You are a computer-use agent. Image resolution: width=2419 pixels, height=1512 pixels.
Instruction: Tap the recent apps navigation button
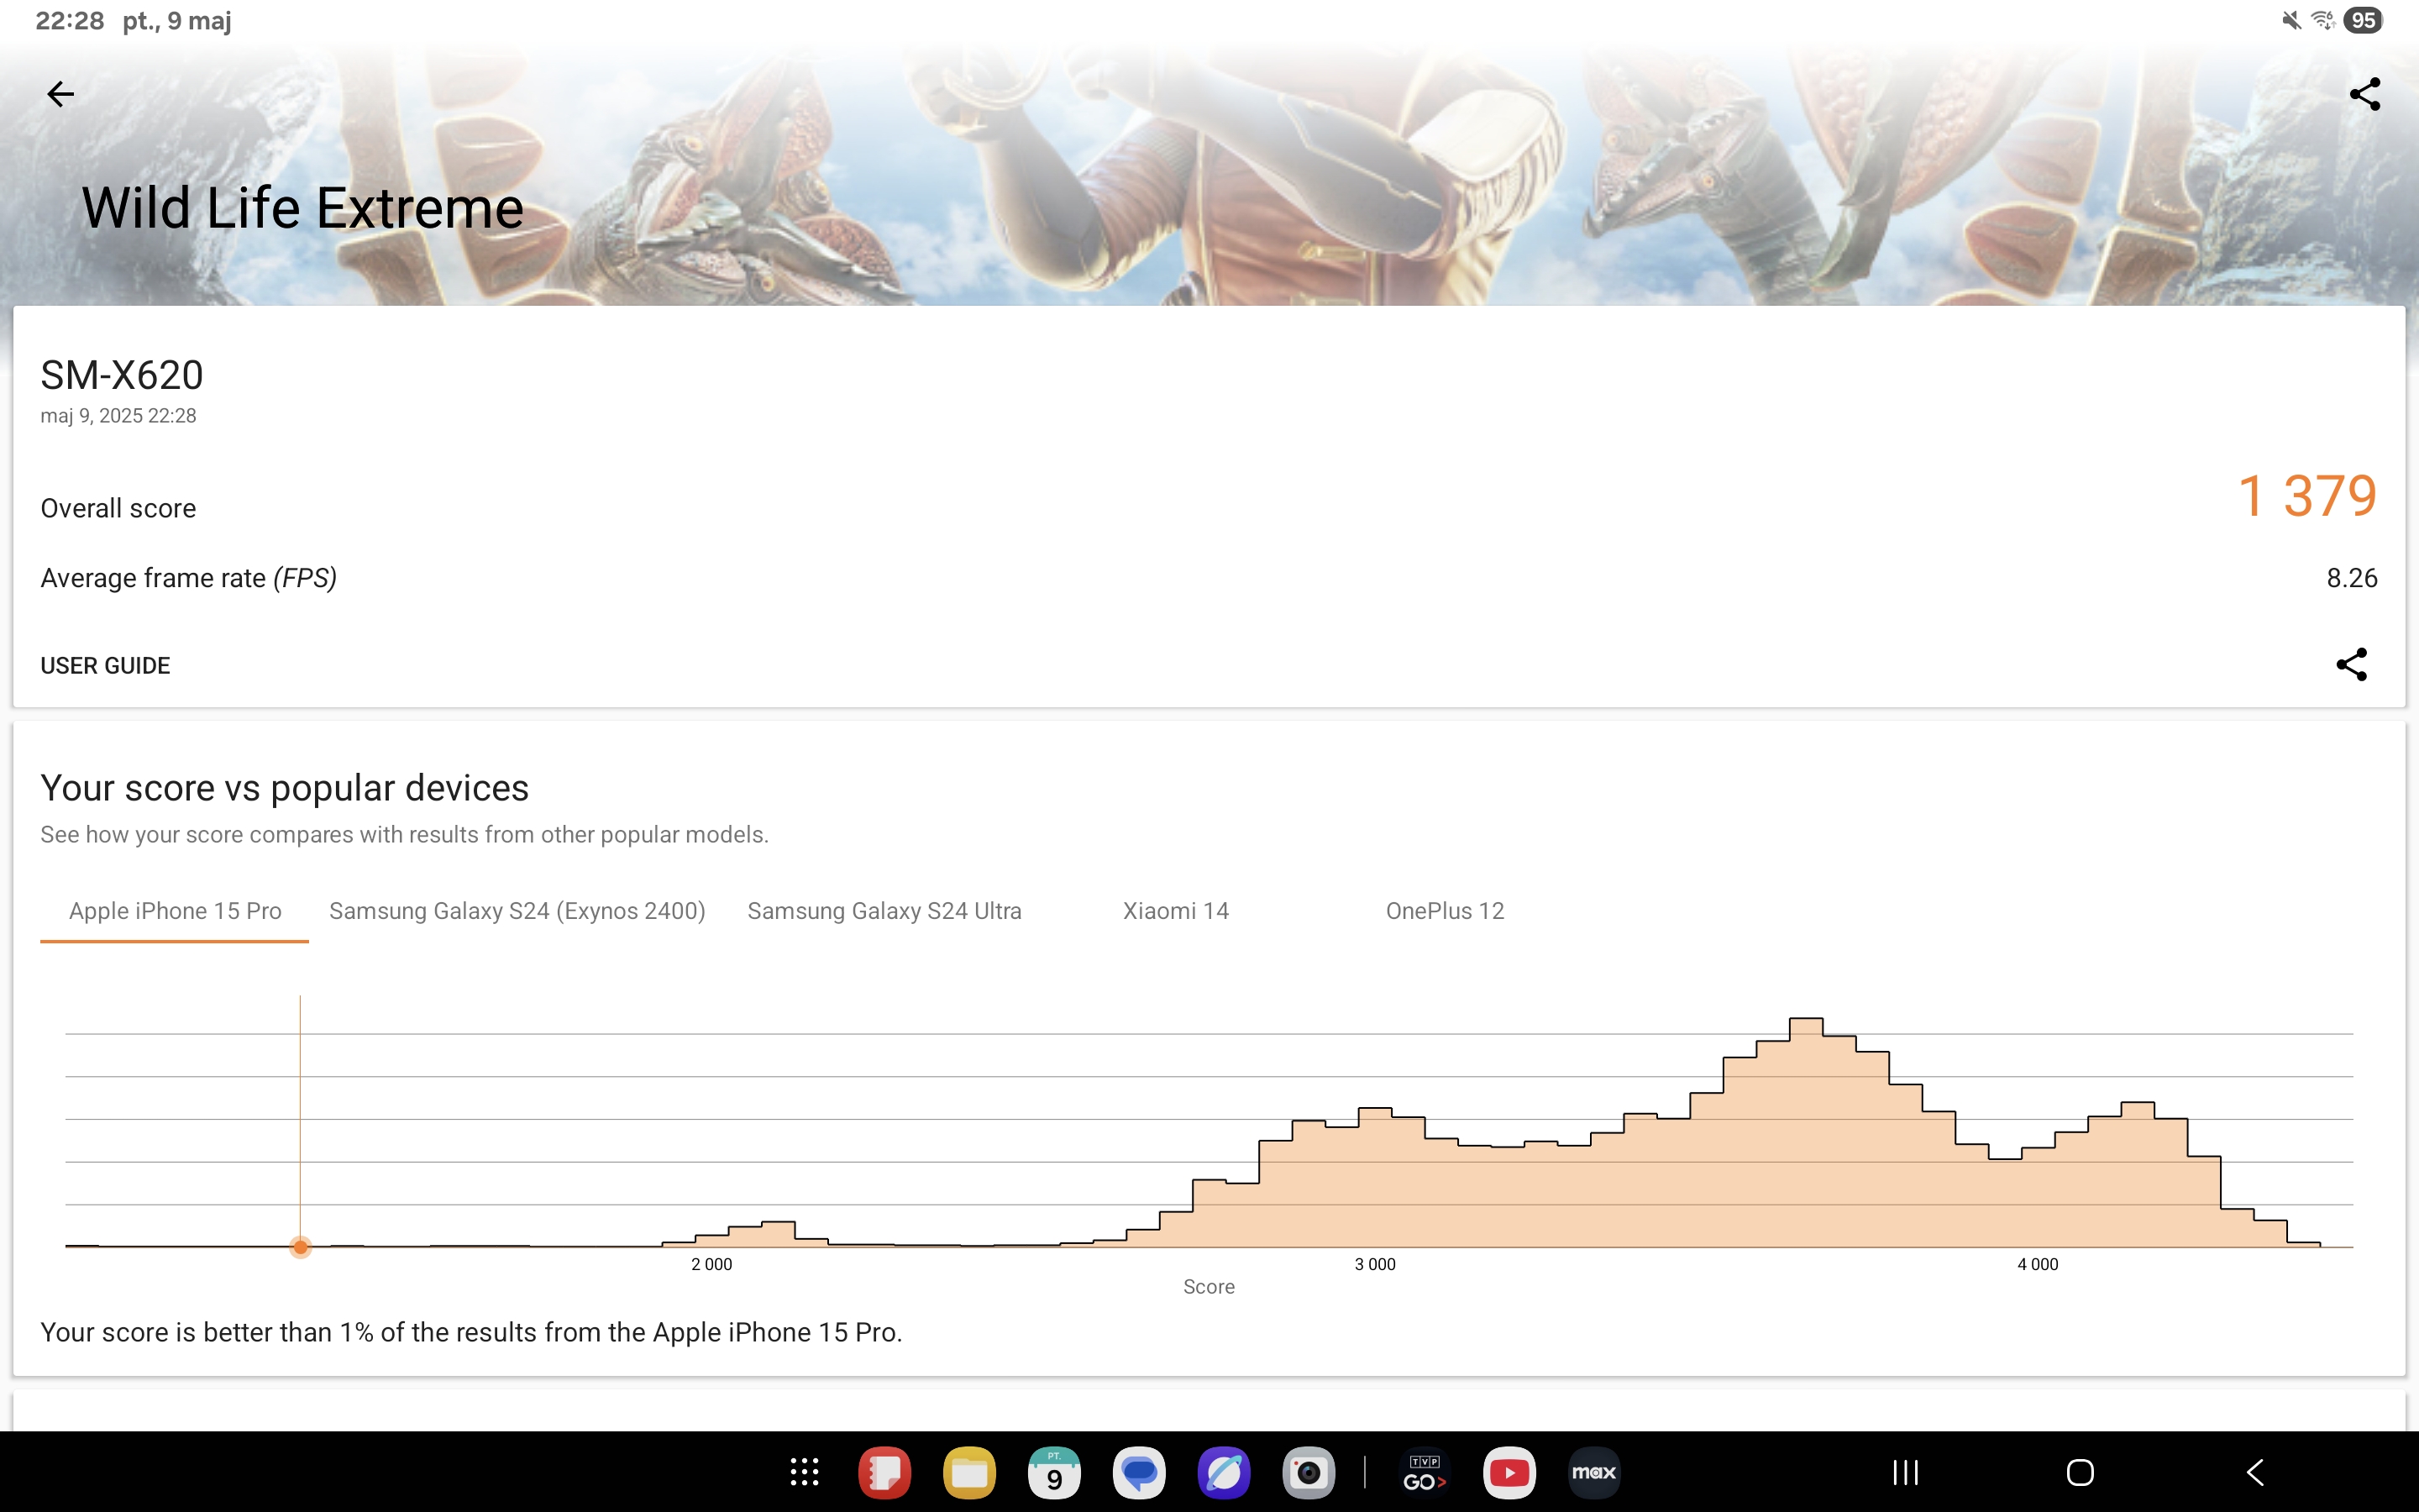[x=1905, y=1472]
